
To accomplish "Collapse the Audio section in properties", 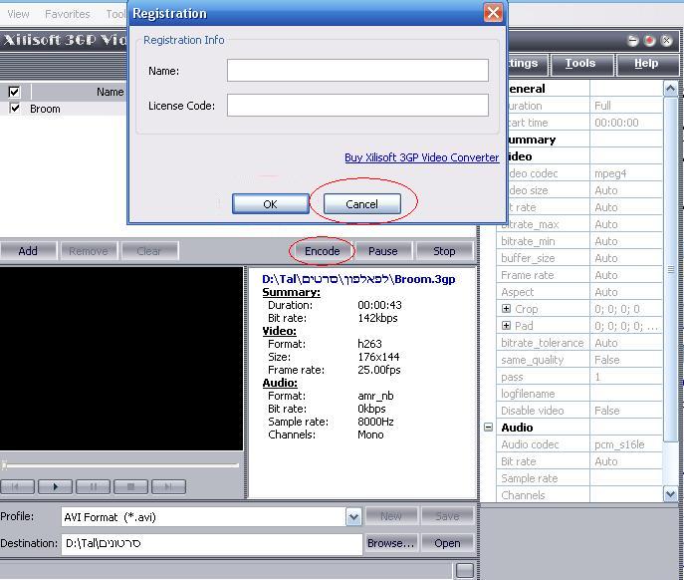I will (x=488, y=428).
